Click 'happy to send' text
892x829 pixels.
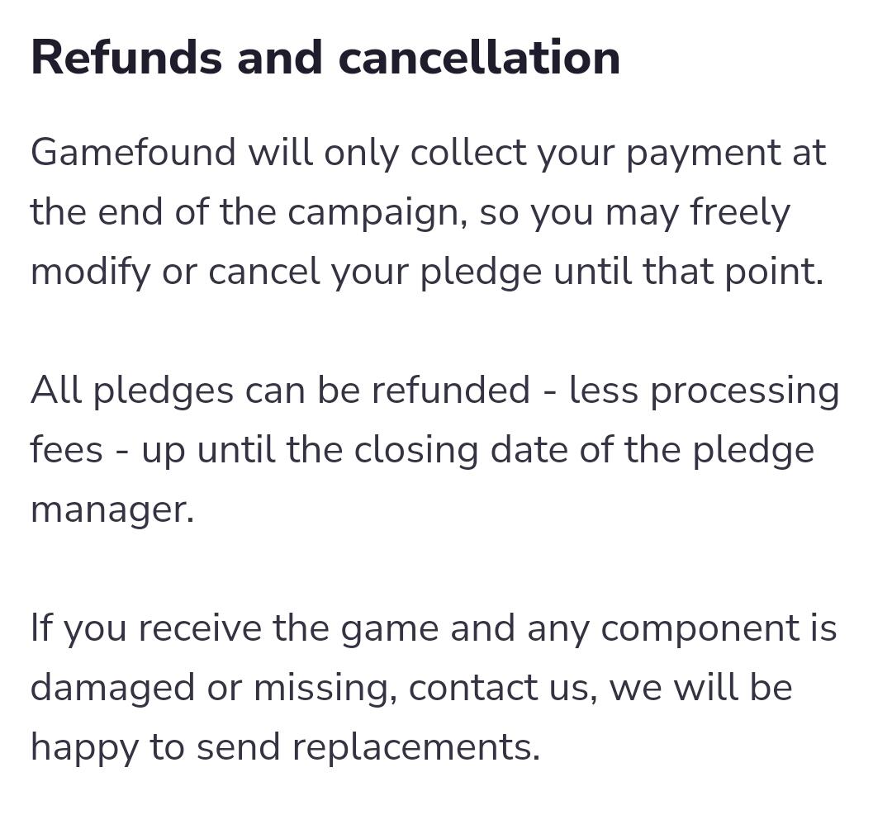155,748
